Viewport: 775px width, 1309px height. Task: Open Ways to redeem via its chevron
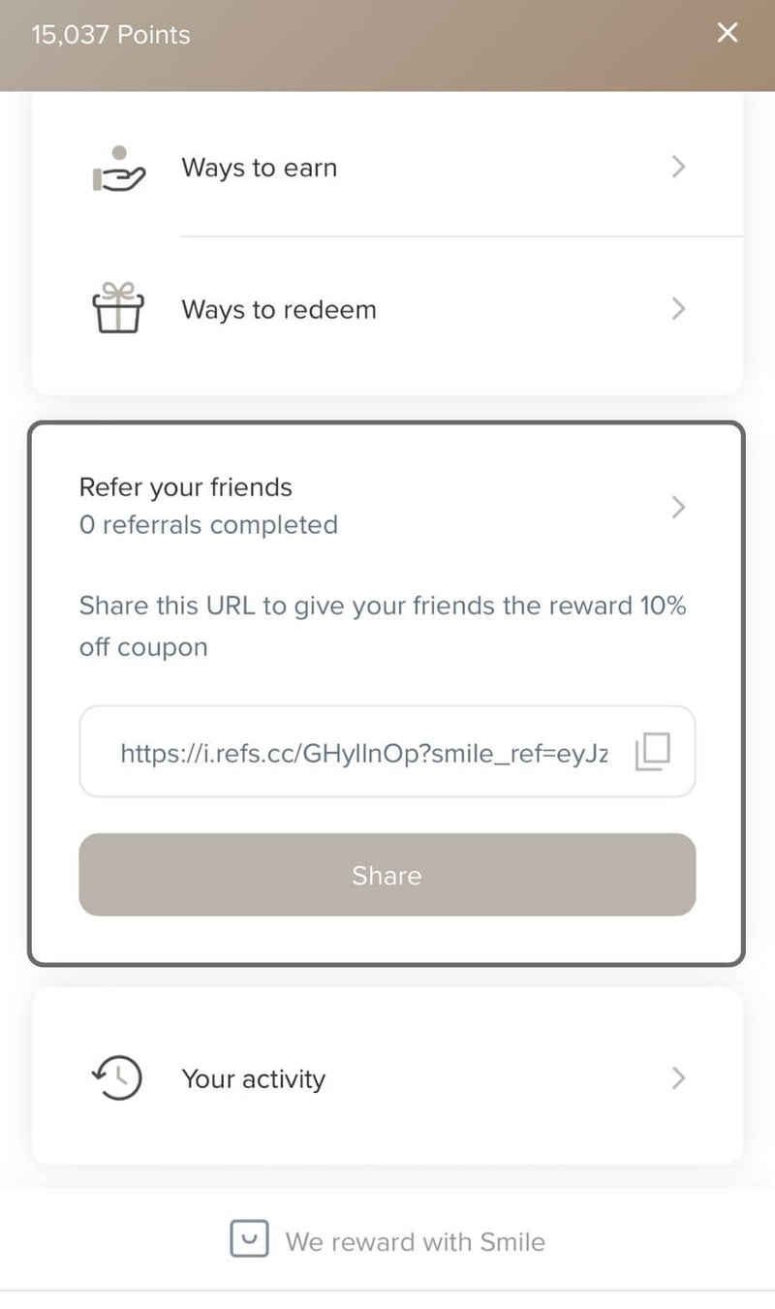[679, 309]
